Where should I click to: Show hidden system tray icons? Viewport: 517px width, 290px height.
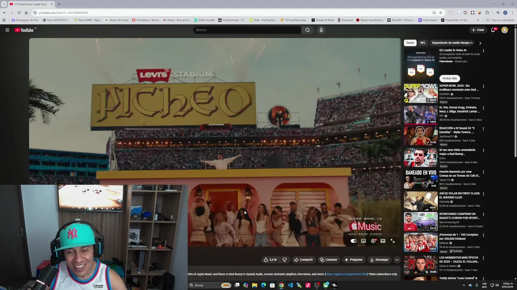coord(464,285)
